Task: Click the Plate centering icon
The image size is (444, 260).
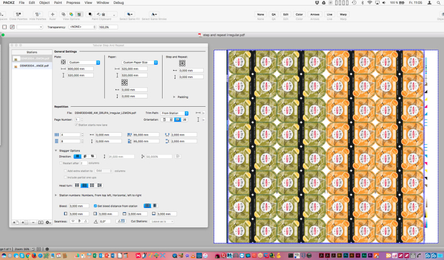Action: 63,62
